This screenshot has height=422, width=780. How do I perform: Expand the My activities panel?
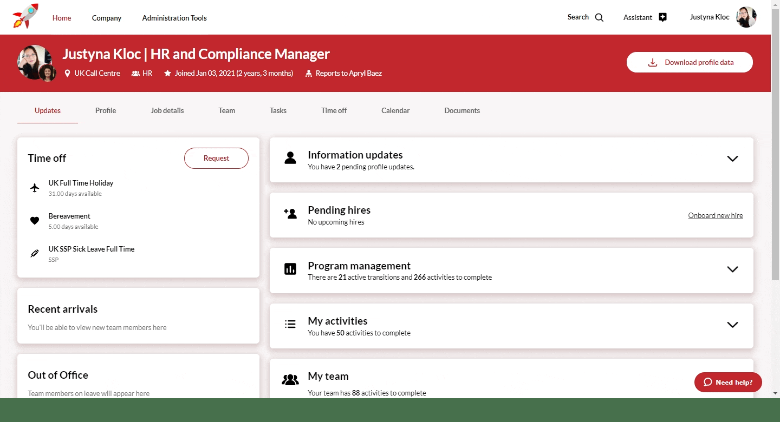(732, 325)
